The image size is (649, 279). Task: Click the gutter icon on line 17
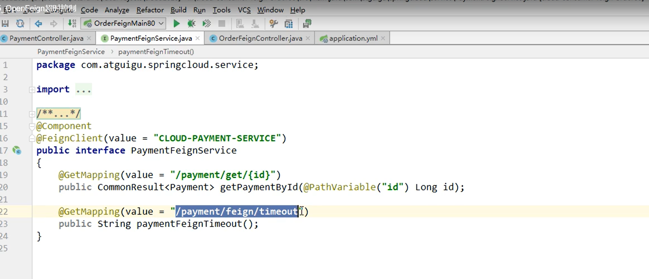[17, 150]
